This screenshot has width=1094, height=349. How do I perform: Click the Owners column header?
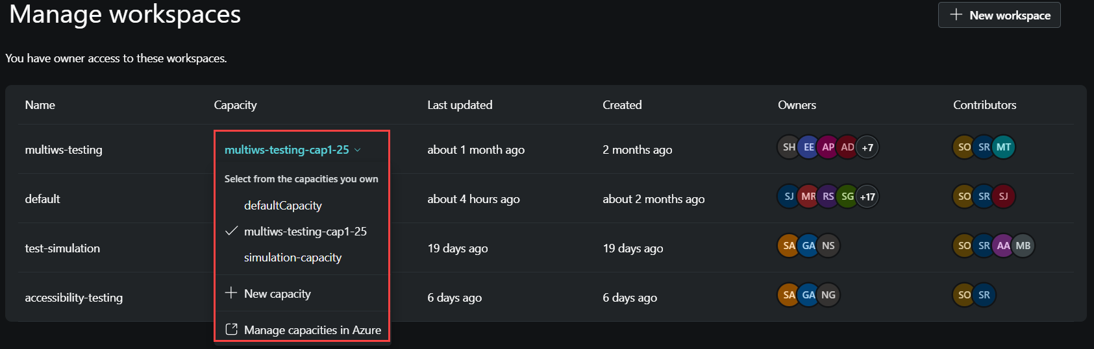[797, 105]
